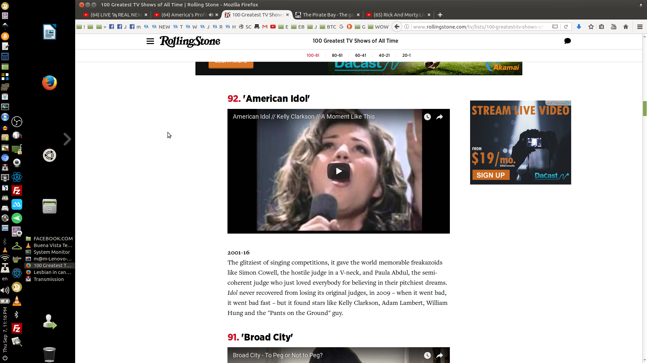Mute audio on America's Prof tab
647x363 pixels.
coord(211,15)
